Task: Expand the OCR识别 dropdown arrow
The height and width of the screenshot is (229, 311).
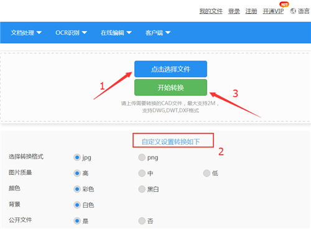Action: [x=84, y=32]
